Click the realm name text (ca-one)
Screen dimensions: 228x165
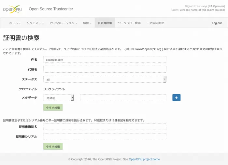tap(202, 10)
